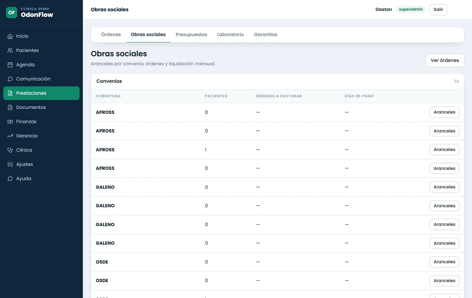Screen dimensions: 472x298
Task: Click the DÍAS DE PAGO column header
Action: point(359,96)
